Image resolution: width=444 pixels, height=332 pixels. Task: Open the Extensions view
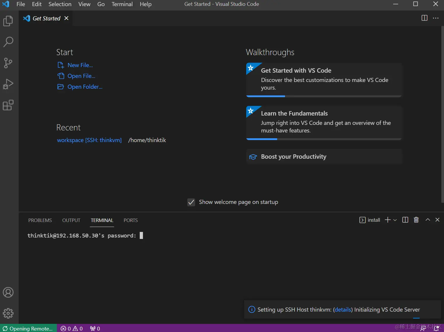click(x=8, y=105)
